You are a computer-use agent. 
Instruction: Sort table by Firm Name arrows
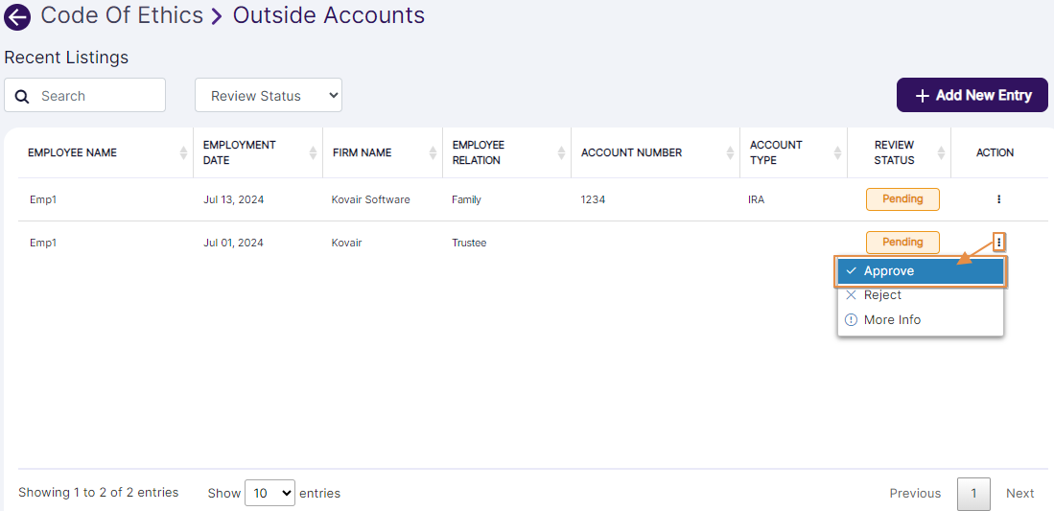[x=433, y=153]
